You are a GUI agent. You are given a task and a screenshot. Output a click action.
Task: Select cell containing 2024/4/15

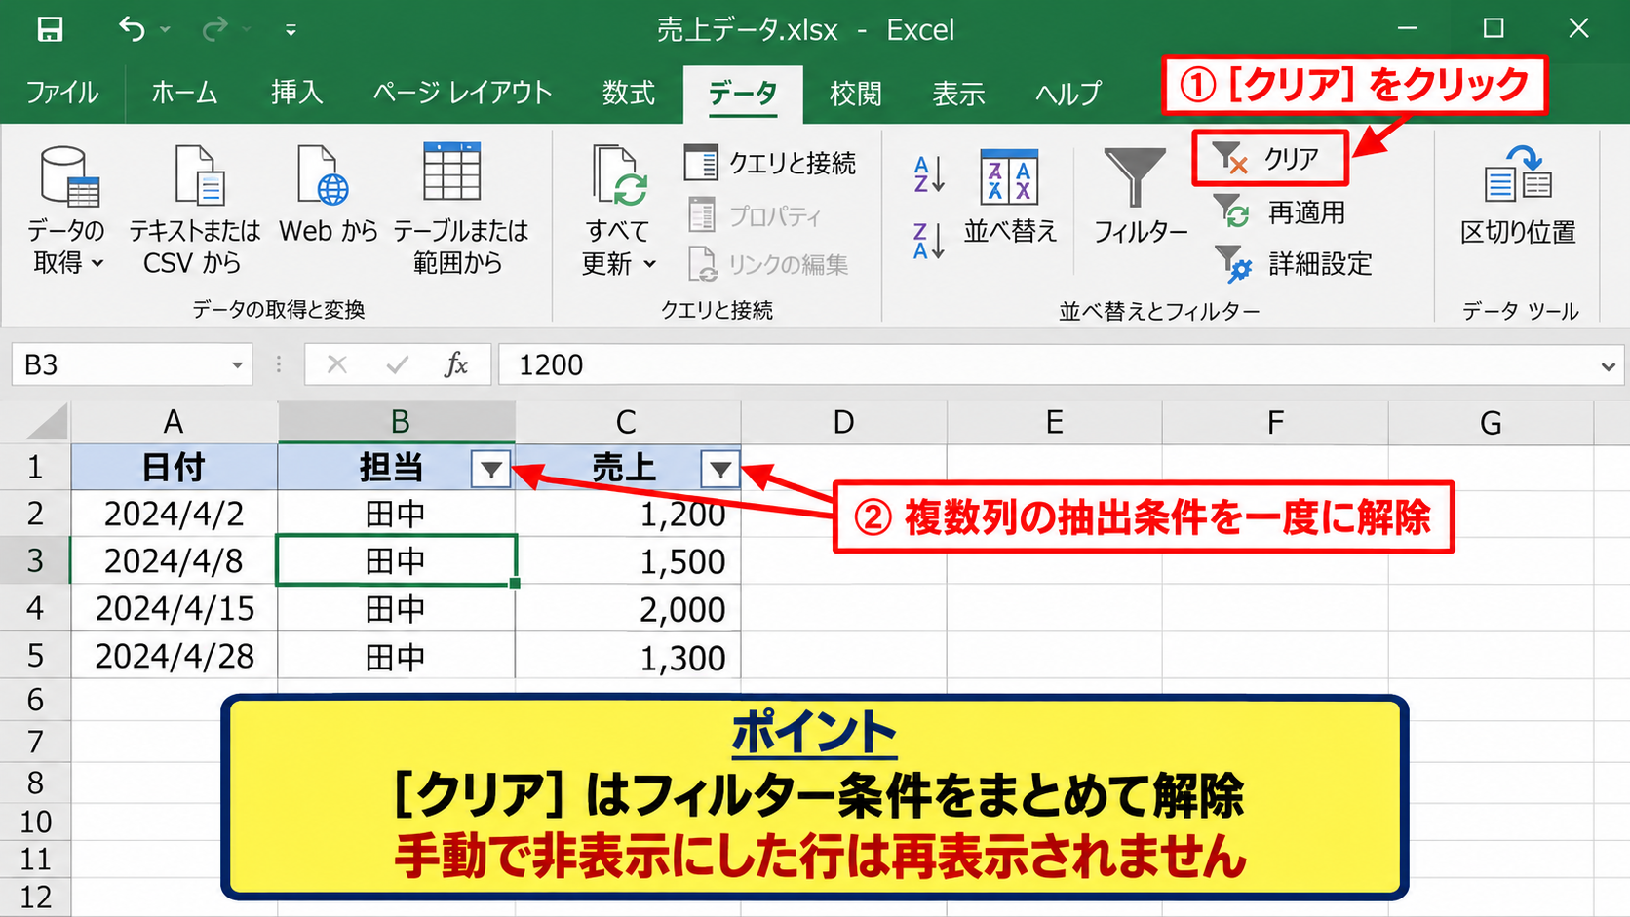pos(175,609)
